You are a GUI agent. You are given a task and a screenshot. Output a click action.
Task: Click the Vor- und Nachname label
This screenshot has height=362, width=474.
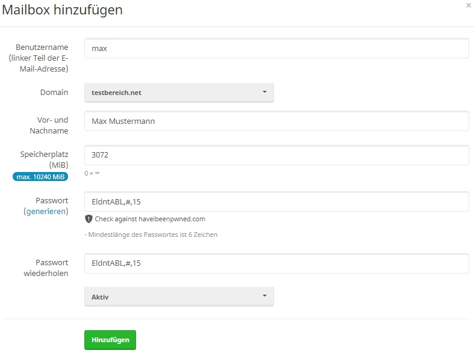tap(53, 125)
